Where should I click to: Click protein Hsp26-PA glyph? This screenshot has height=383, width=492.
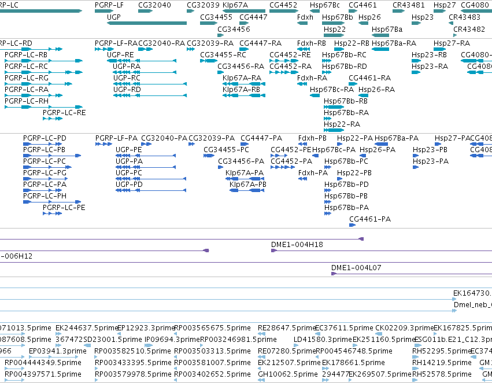coord(362,156)
